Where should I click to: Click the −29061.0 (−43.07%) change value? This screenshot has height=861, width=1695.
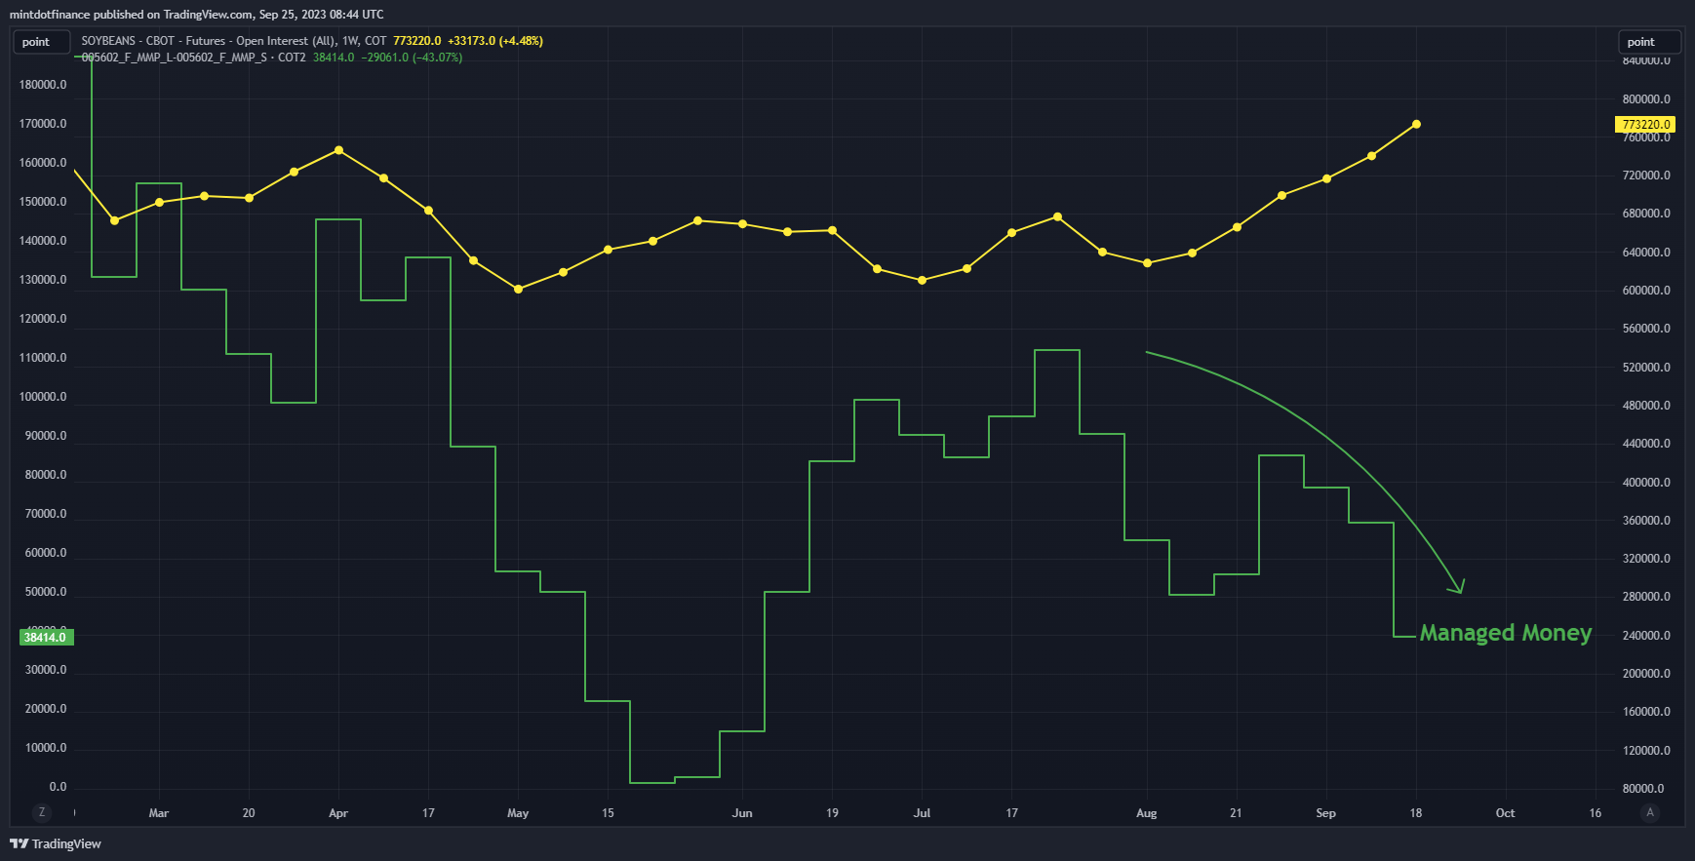click(x=412, y=58)
